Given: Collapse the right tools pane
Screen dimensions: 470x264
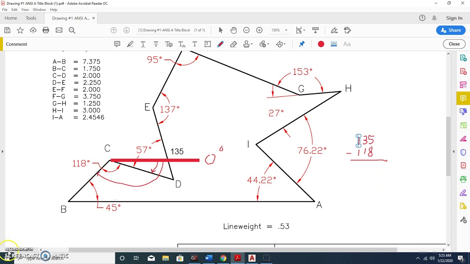Looking at the screenshot, I should (453, 151).
